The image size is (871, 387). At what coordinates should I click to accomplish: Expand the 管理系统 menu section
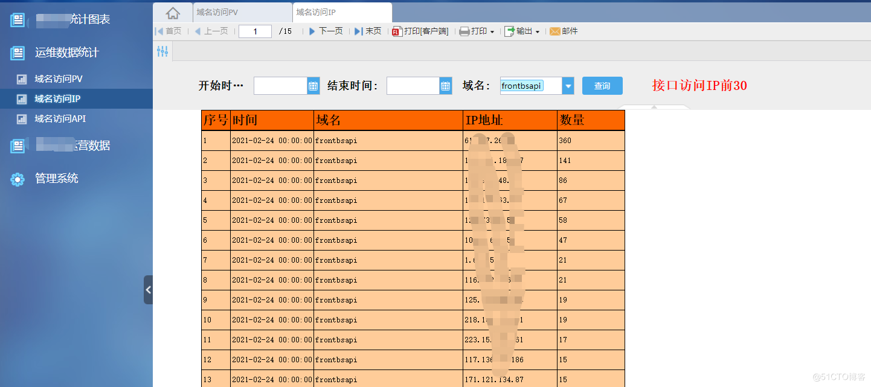point(56,179)
